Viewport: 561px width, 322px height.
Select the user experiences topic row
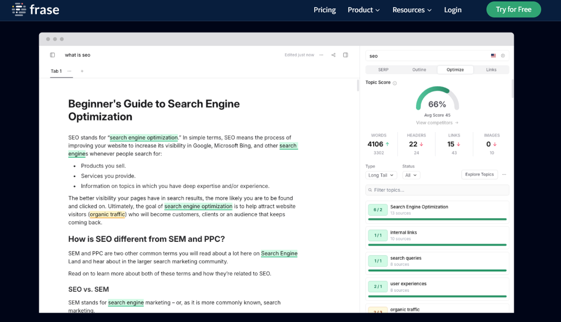tap(437, 288)
